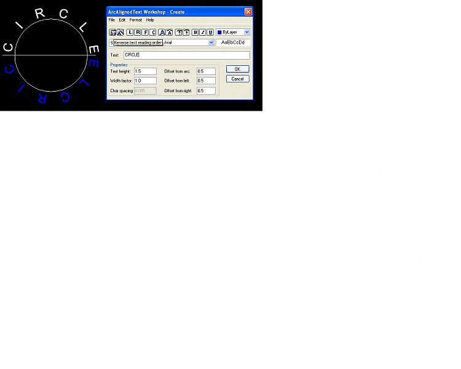Fit text along arc with F button
This screenshot has height=369, width=461.
click(x=145, y=32)
